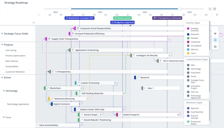This screenshot has height=128, width=224.
Task: Click the C-Transparency project bar
Action: (x=108, y=72)
